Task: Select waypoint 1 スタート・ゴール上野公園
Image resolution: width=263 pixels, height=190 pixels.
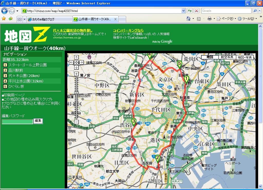Action: click(27, 65)
